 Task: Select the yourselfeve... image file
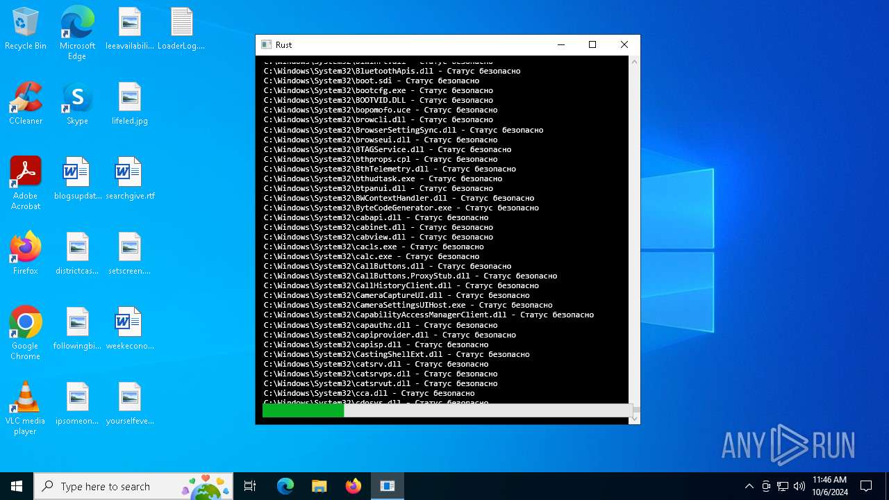click(130, 404)
